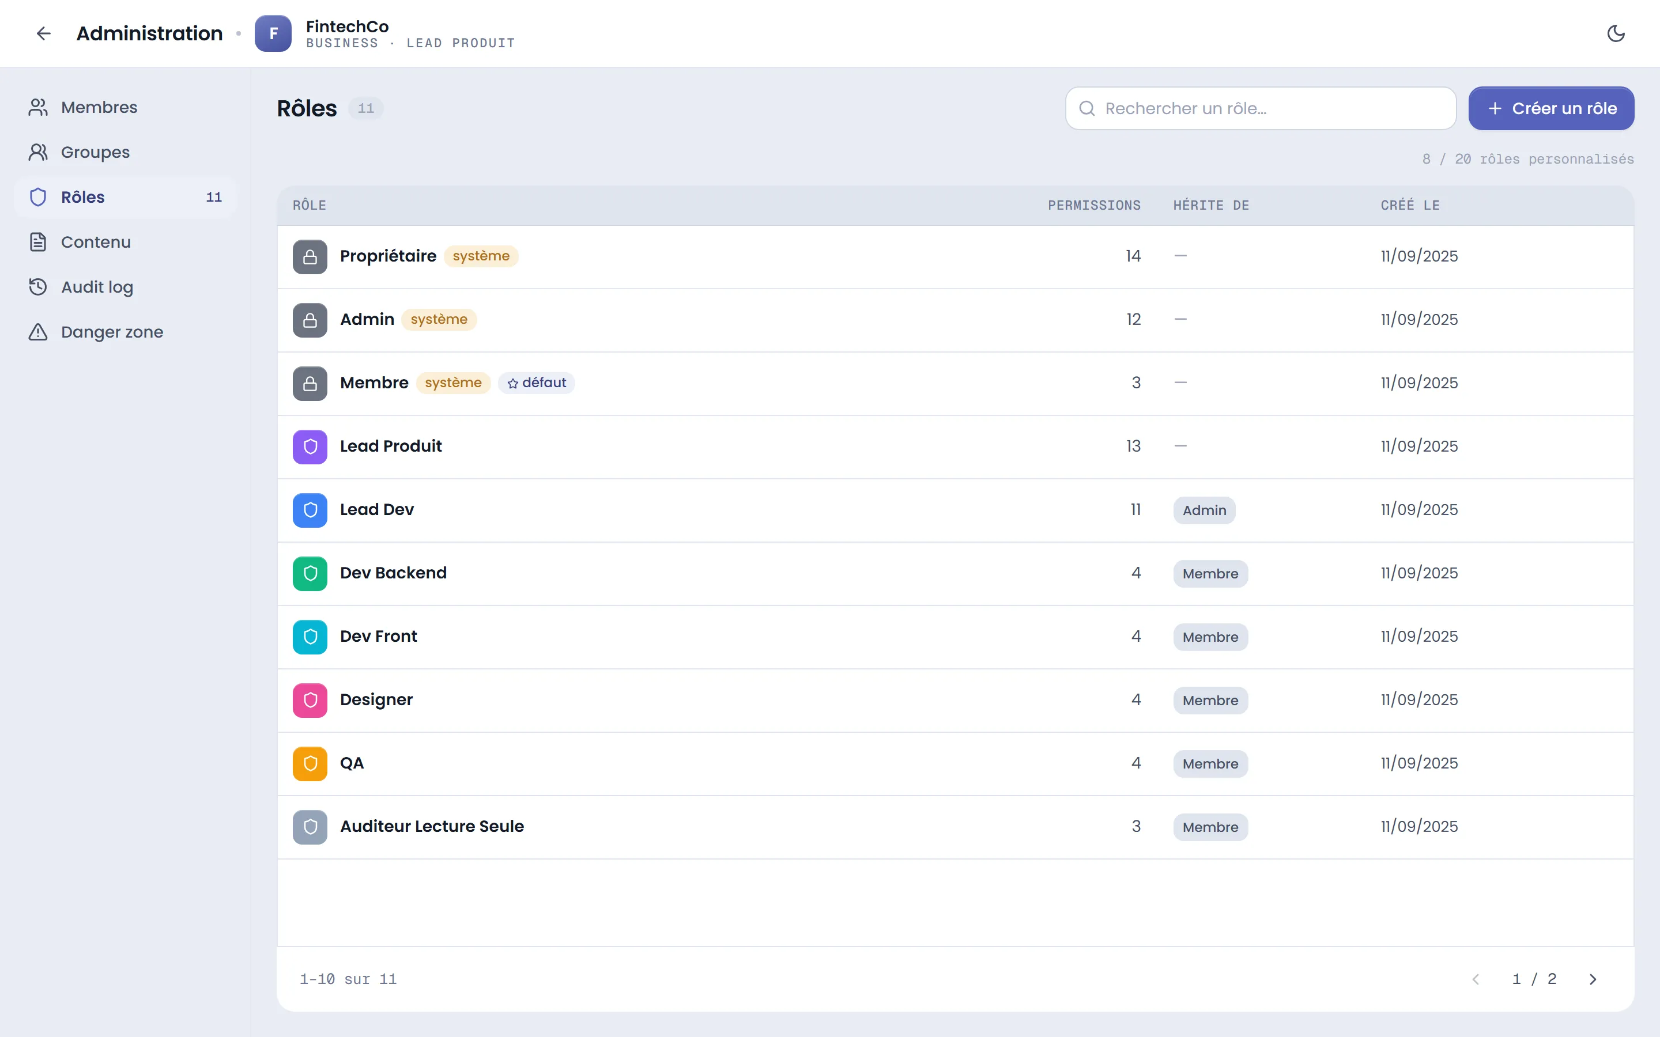Viewport: 1660px width, 1037px height.
Task: Open the Dev Front role name
Action: click(x=378, y=637)
